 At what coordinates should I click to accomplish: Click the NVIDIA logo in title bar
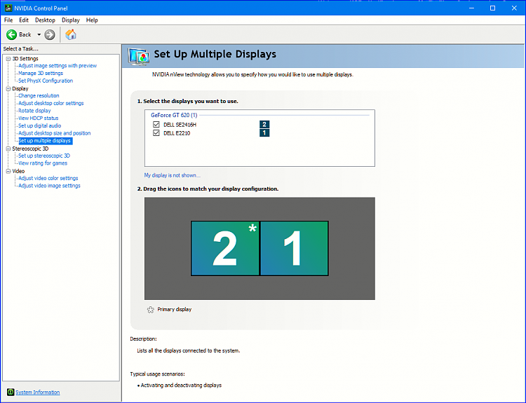(8, 8)
